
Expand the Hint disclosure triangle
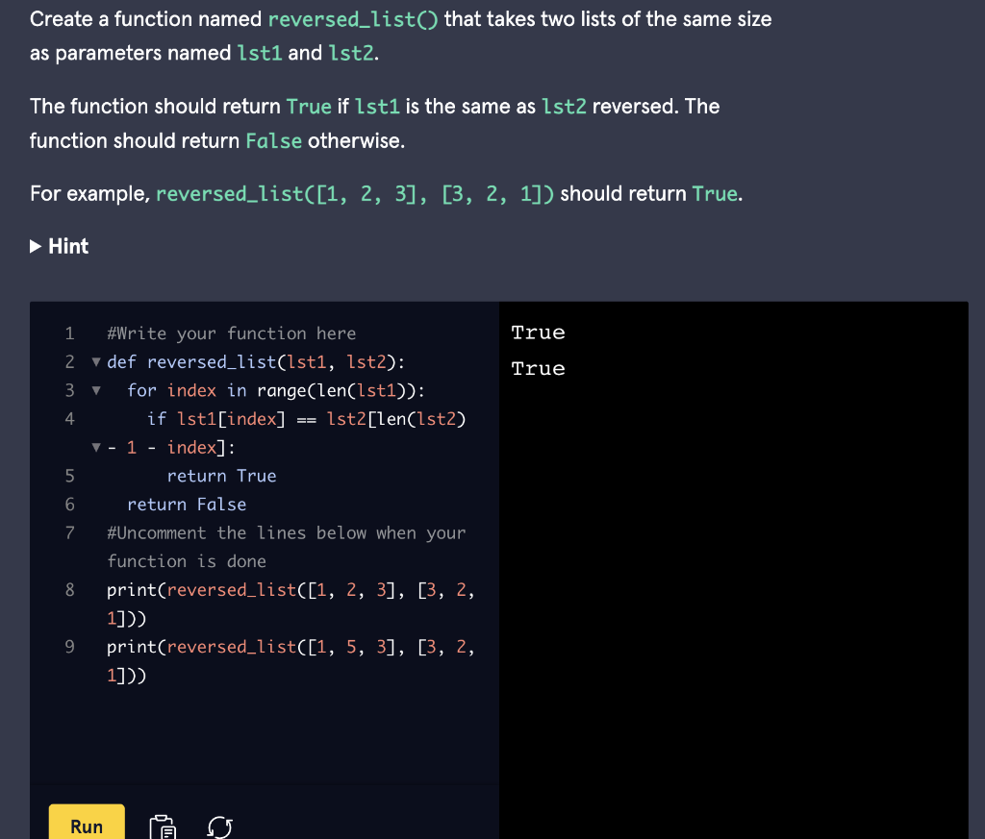(x=36, y=247)
